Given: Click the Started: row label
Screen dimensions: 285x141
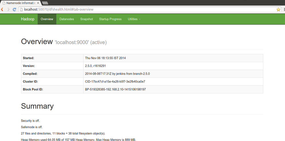Looking at the screenshot, I should point(29,58).
